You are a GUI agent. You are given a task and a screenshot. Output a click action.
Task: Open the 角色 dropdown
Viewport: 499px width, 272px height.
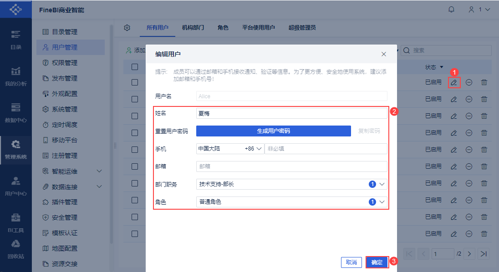click(292, 202)
